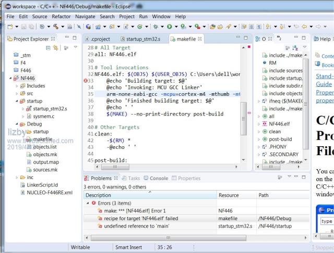Collapse the Errors (3 items) group
The width and height of the screenshot is (334, 253).
tap(88, 203)
